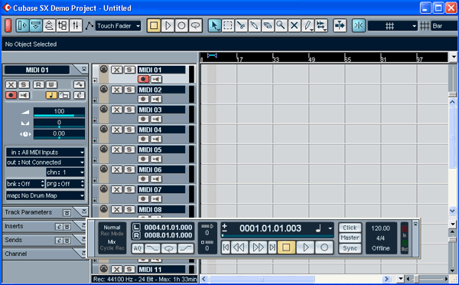The width and height of the screenshot is (459, 285).
Task: Click bar 33 on the ruler
Action: [275, 59]
